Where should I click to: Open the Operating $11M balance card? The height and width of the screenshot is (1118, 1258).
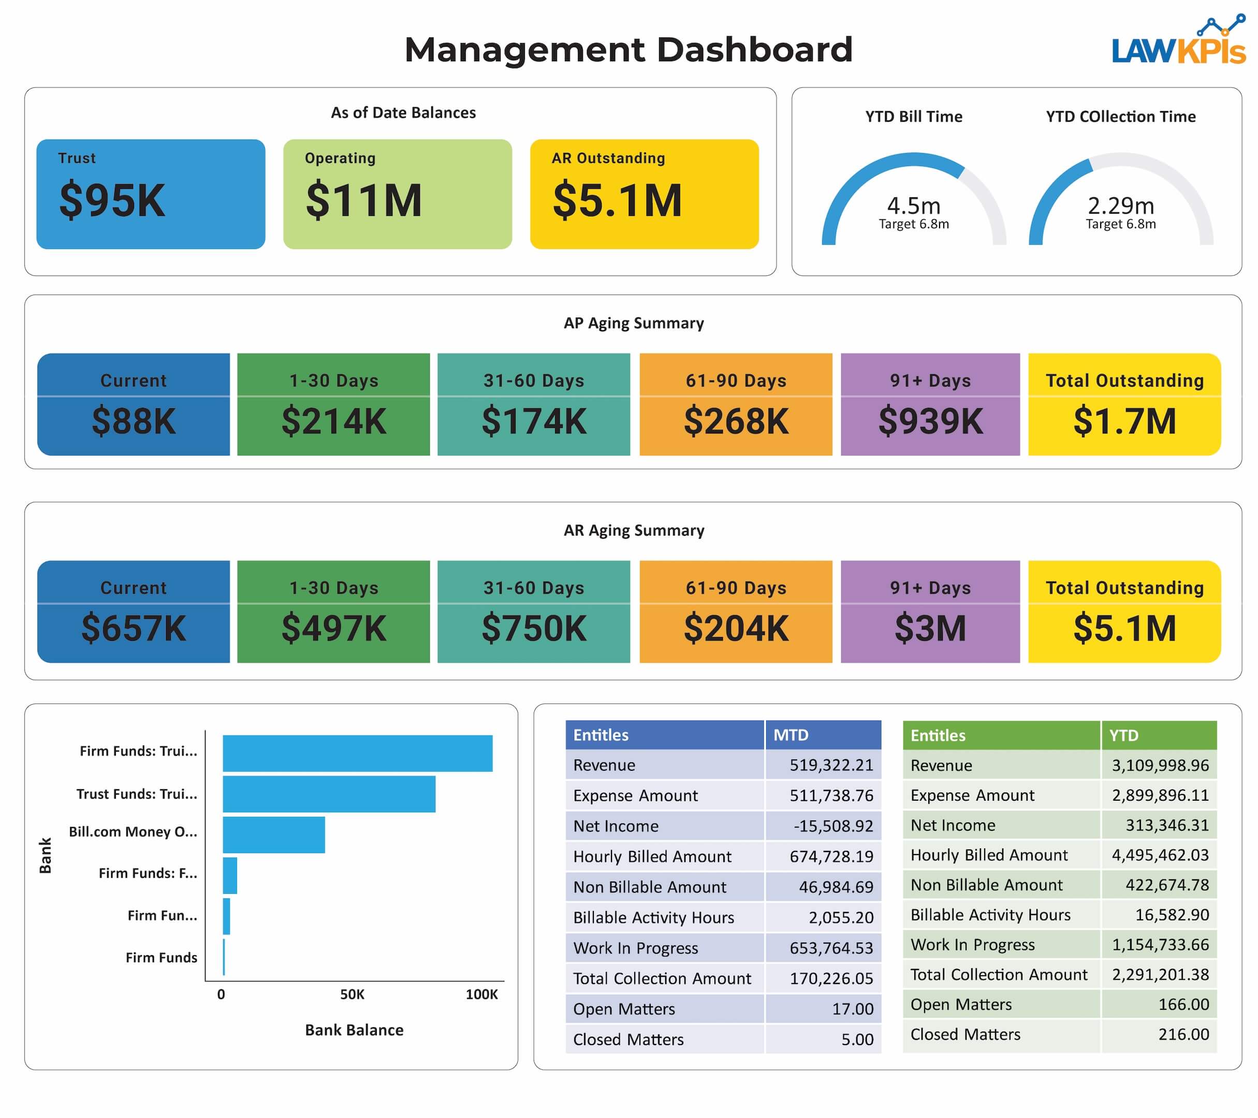397,194
